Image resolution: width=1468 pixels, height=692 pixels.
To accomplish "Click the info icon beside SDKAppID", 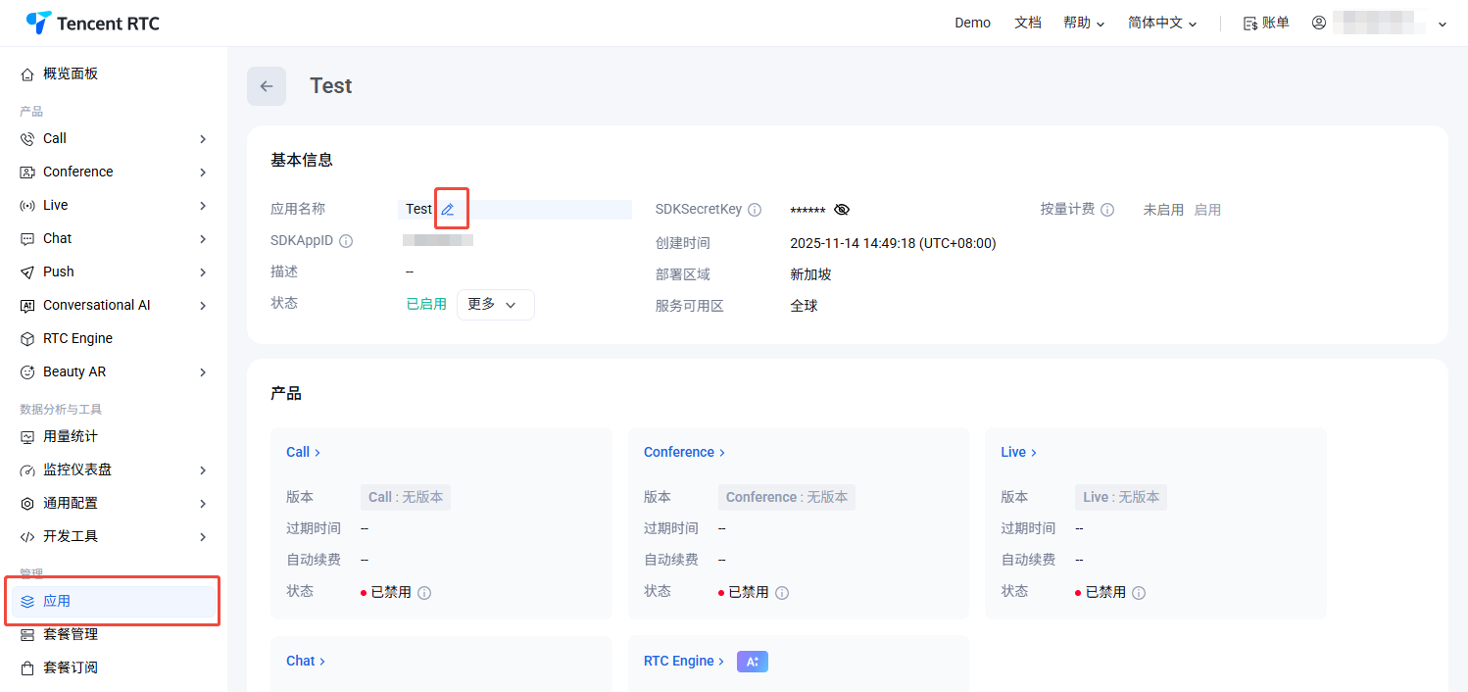I will 346,241.
